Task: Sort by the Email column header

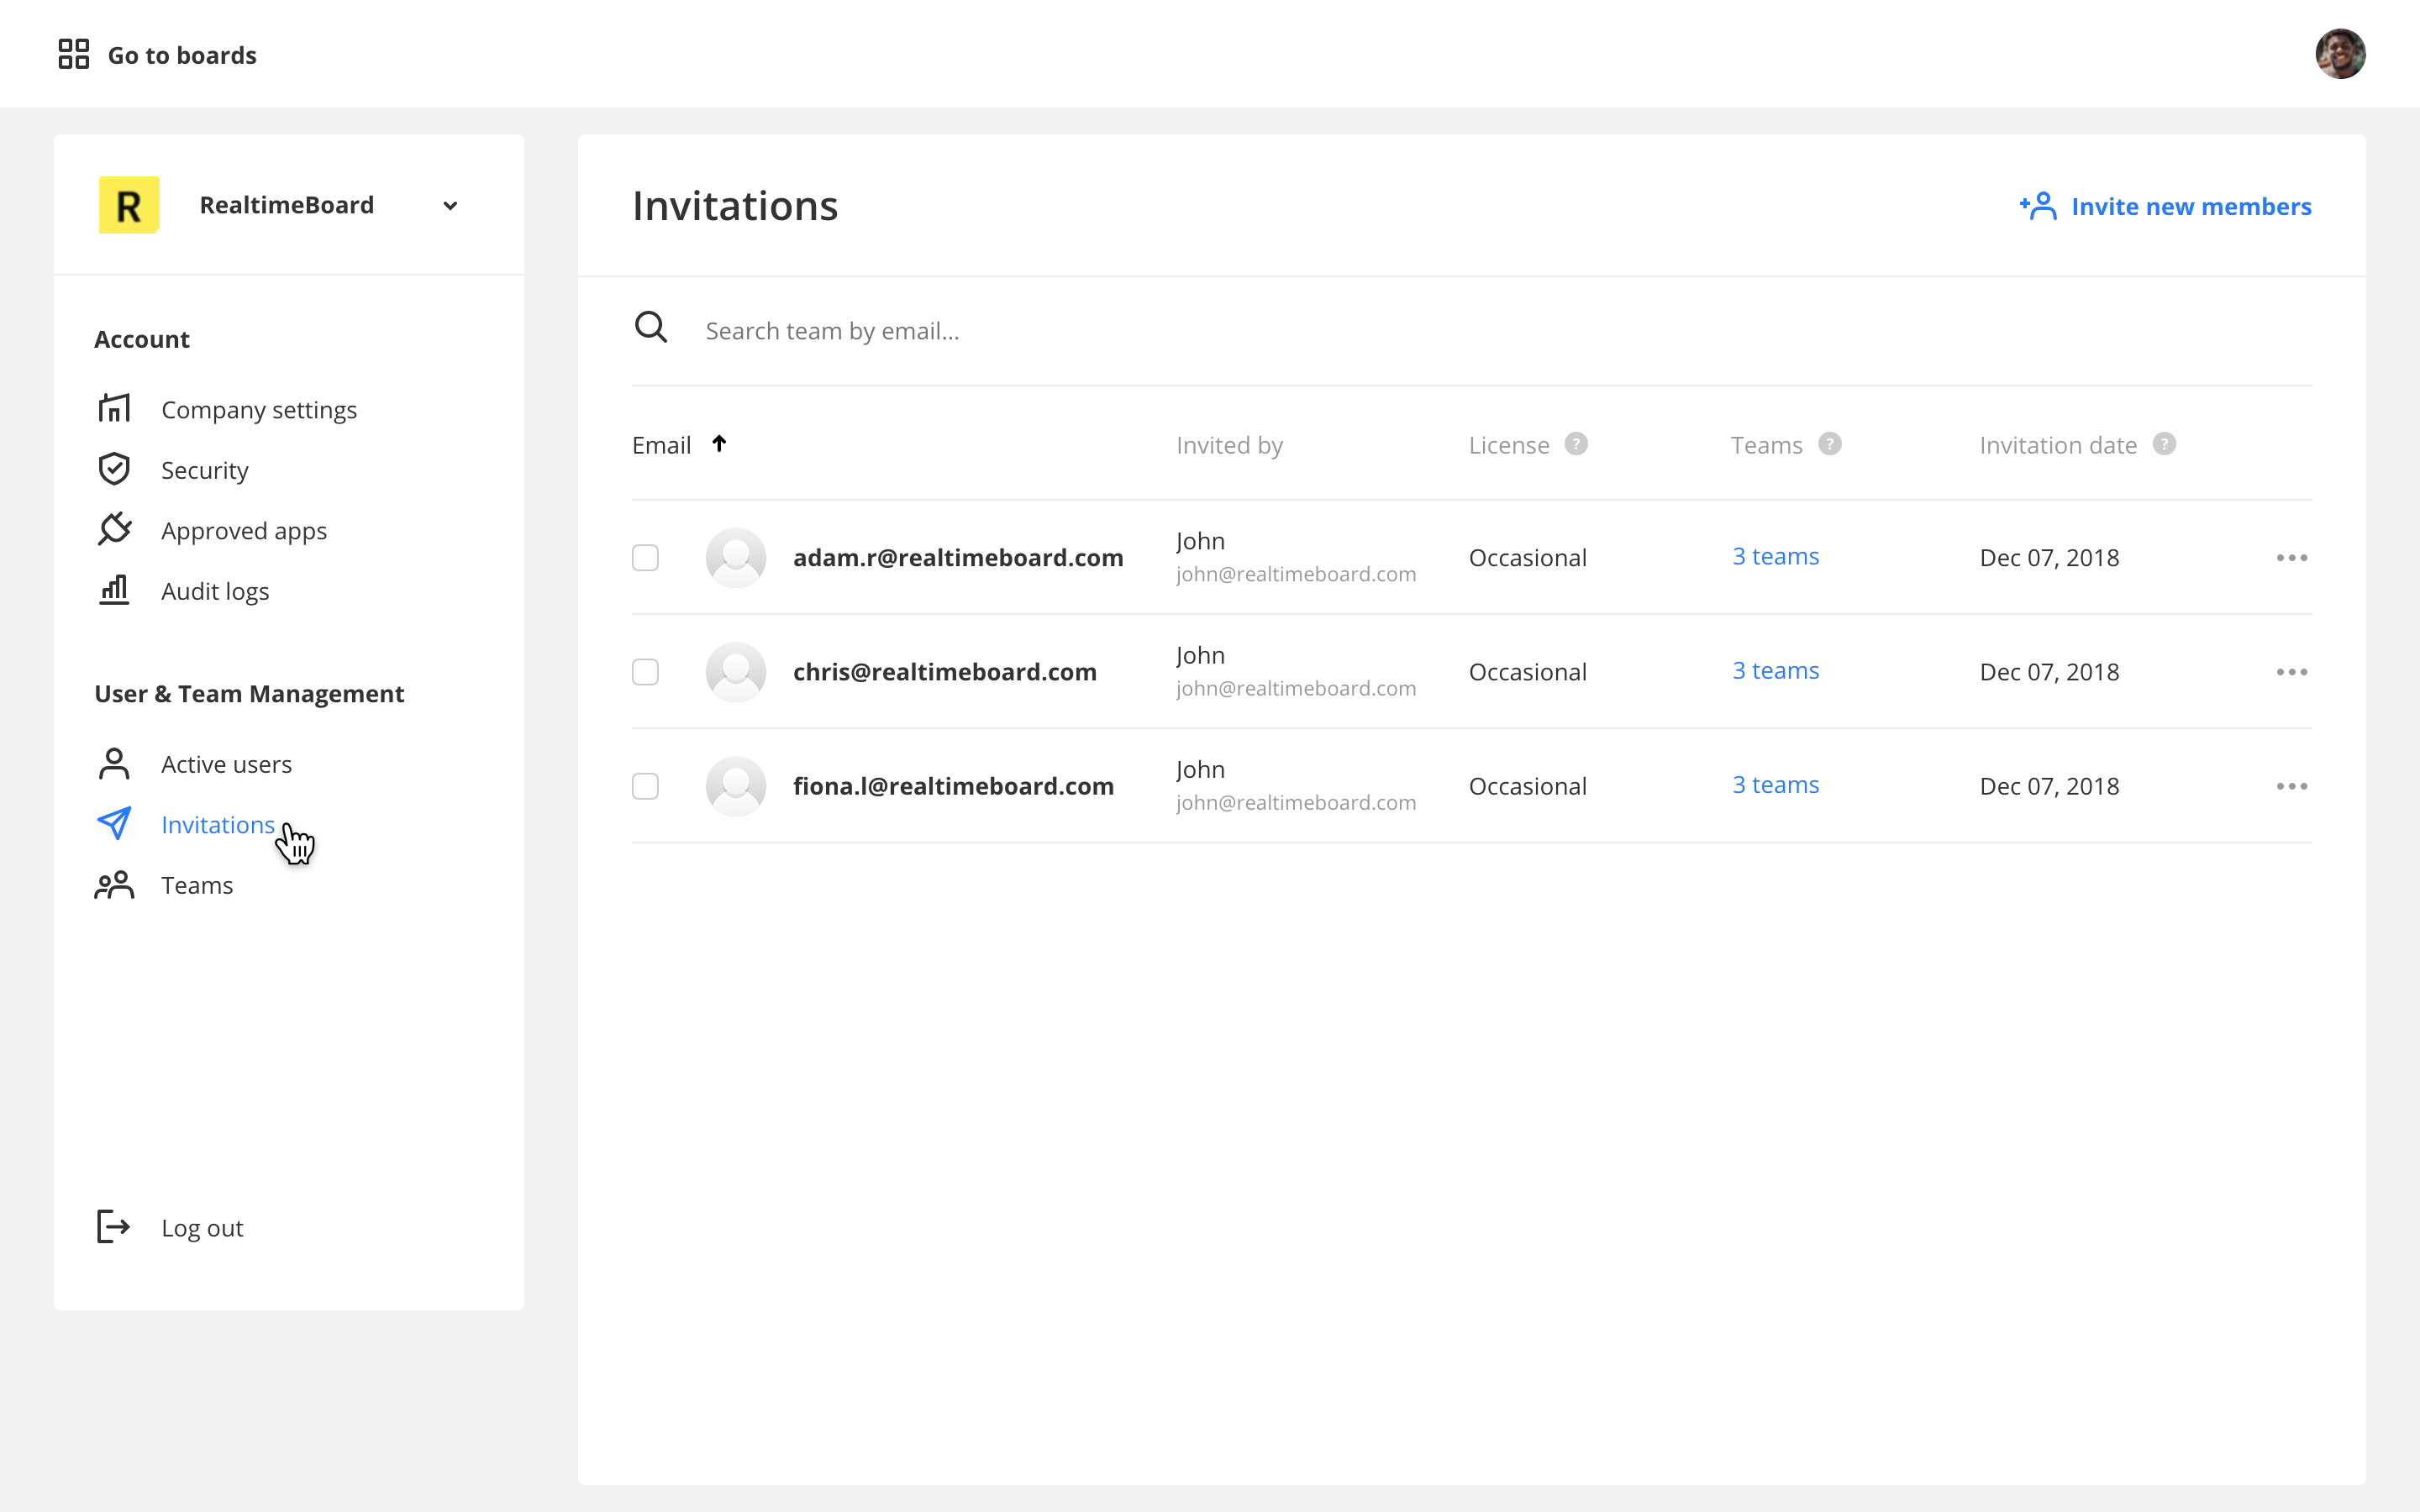Action: coord(662,445)
